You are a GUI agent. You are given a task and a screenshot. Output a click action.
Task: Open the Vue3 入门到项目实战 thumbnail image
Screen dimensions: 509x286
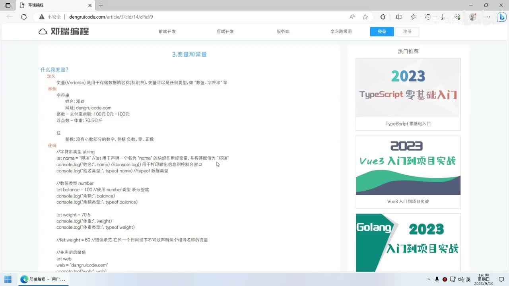pyautogui.click(x=408, y=165)
